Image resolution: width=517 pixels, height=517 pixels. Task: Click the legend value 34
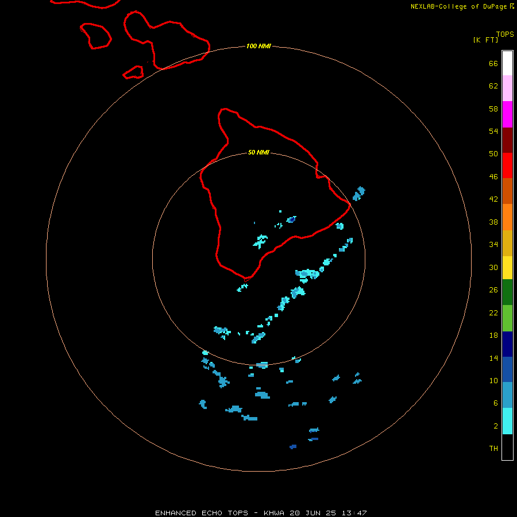point(493,244)
